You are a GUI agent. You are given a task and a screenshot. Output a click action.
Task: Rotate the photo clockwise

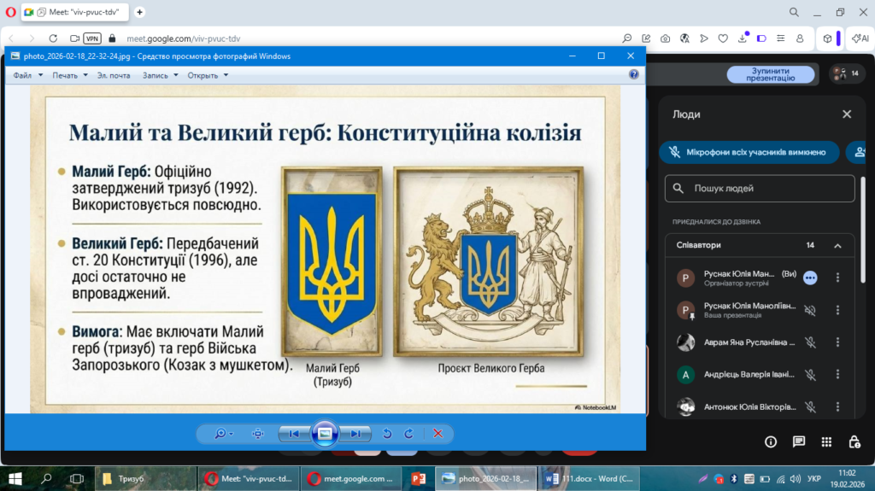pyautogui.click(x=408, y=434)
